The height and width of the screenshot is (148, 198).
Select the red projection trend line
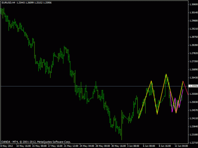pyautogui.click(x=186, y=88)
